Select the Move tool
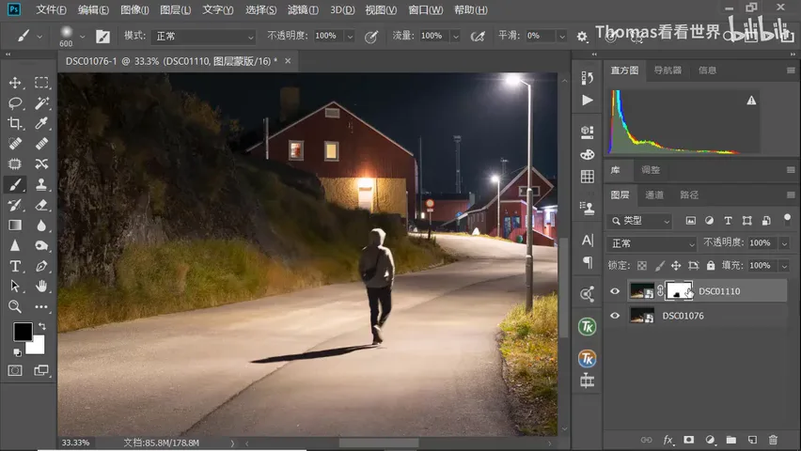Viewport: 801px width, 451px height. coord(15,83)
